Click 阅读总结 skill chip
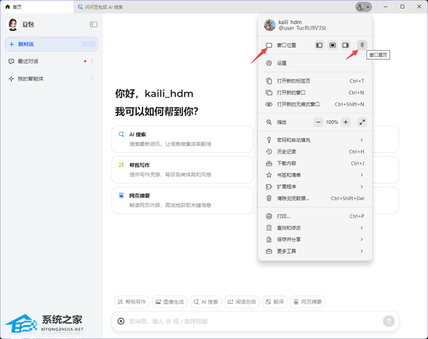 tap(242, 302)
